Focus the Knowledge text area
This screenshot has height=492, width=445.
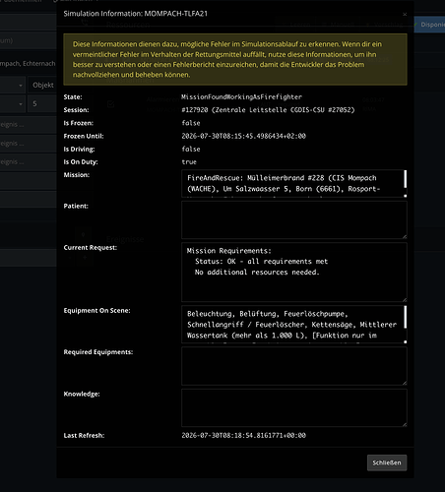294,407
